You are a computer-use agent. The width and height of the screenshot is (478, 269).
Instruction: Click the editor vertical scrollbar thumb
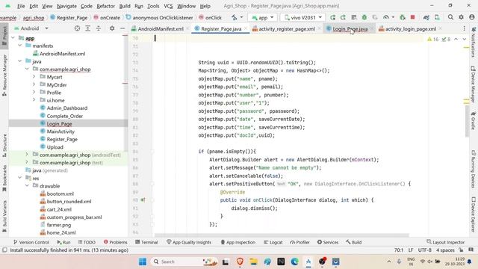[x=467, y=120]
